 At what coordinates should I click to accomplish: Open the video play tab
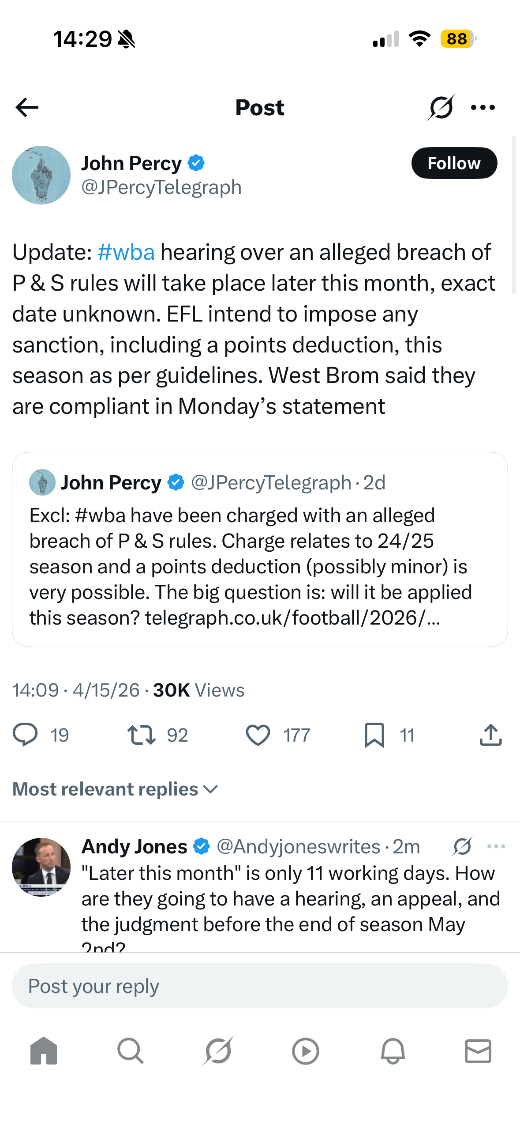pos(305,1051)
